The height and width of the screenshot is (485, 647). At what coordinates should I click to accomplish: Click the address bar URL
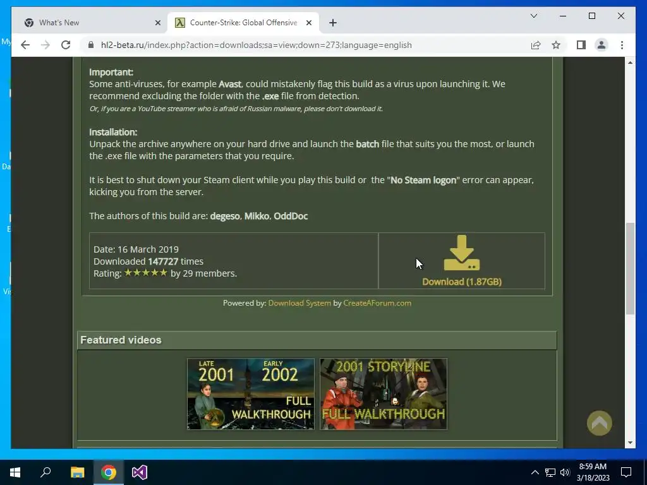[257, 45]
